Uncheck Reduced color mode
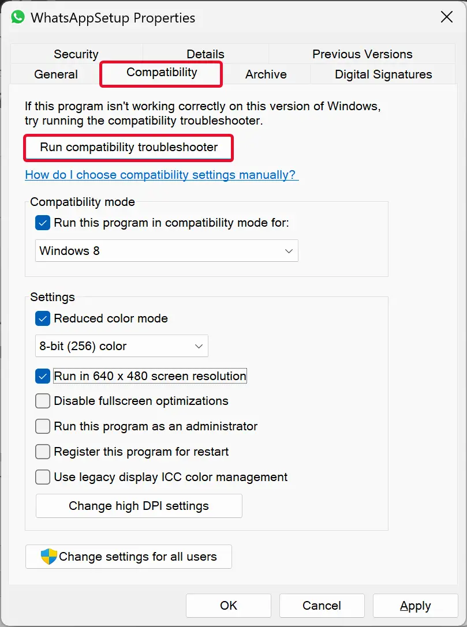Screen dimensions: 467x627 (x=42, y=319)
